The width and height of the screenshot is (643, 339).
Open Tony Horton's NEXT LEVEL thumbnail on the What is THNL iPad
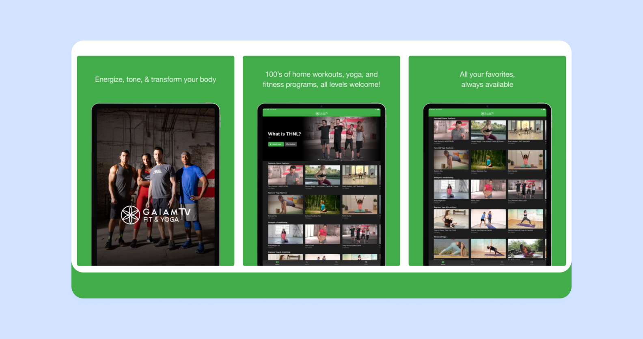(x=285, y=175)
